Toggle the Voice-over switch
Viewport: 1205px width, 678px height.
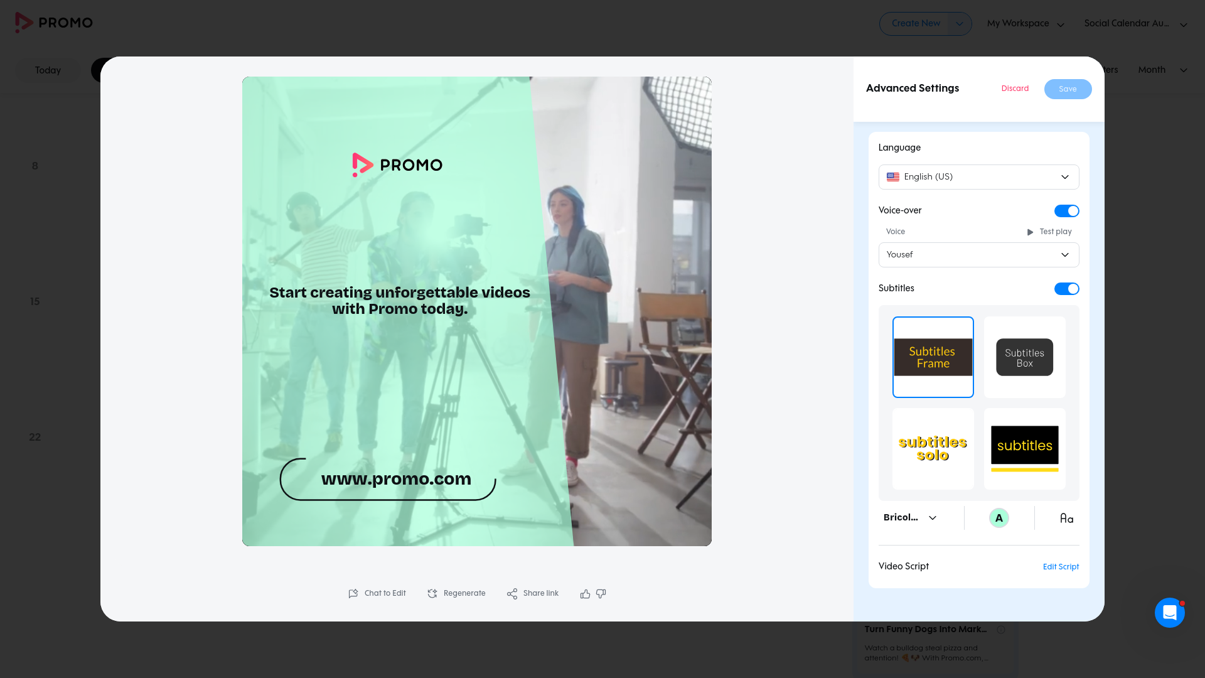pos(1066,211)
